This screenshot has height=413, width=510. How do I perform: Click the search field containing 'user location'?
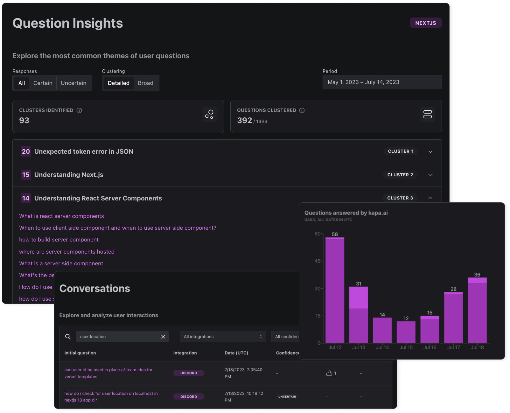[x=122, y=337]
